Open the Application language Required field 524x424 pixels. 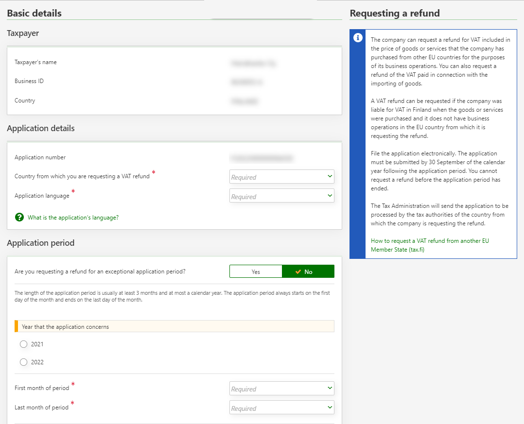(277, 196)
